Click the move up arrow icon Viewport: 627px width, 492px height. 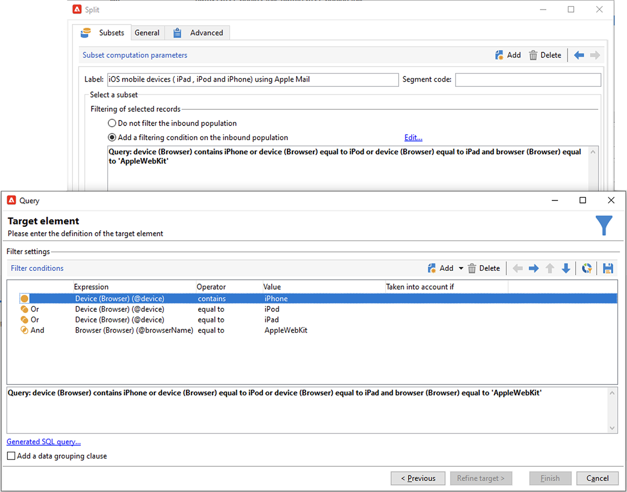coord(550,268)
